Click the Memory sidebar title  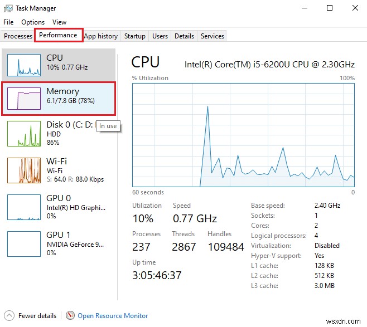62,91
